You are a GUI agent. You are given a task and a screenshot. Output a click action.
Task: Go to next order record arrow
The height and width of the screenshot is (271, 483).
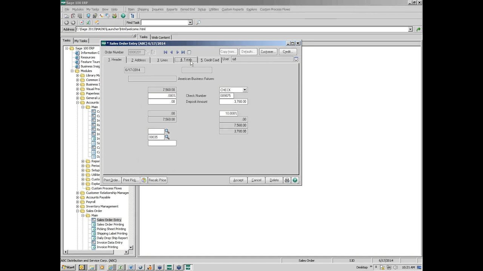click(x=177, y=52)
